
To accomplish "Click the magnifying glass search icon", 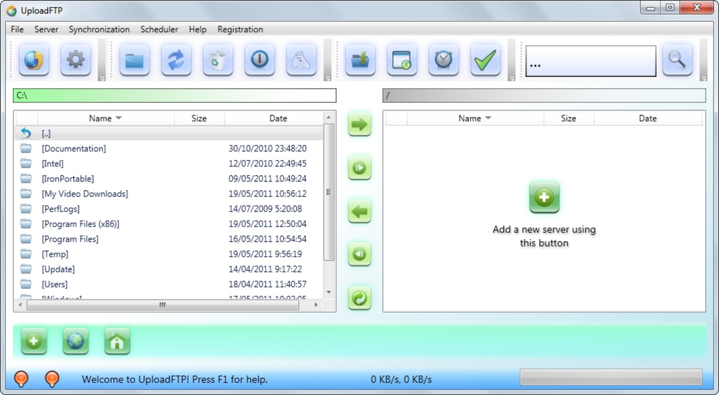I will pos(677,60).
